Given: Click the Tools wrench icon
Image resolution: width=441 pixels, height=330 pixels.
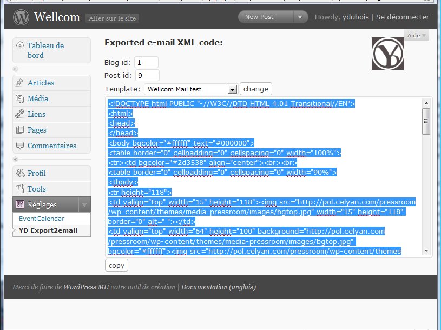Looking at the screenshot, I should click(x=19, y=189).
